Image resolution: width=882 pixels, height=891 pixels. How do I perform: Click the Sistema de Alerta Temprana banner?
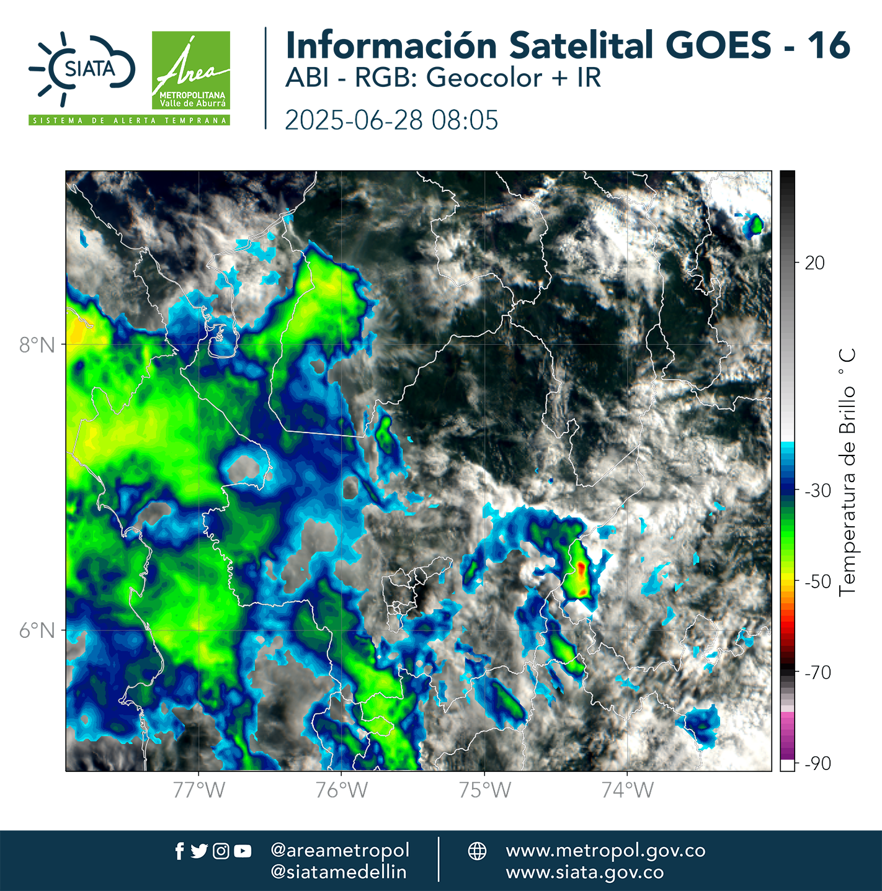click(129, 120)
